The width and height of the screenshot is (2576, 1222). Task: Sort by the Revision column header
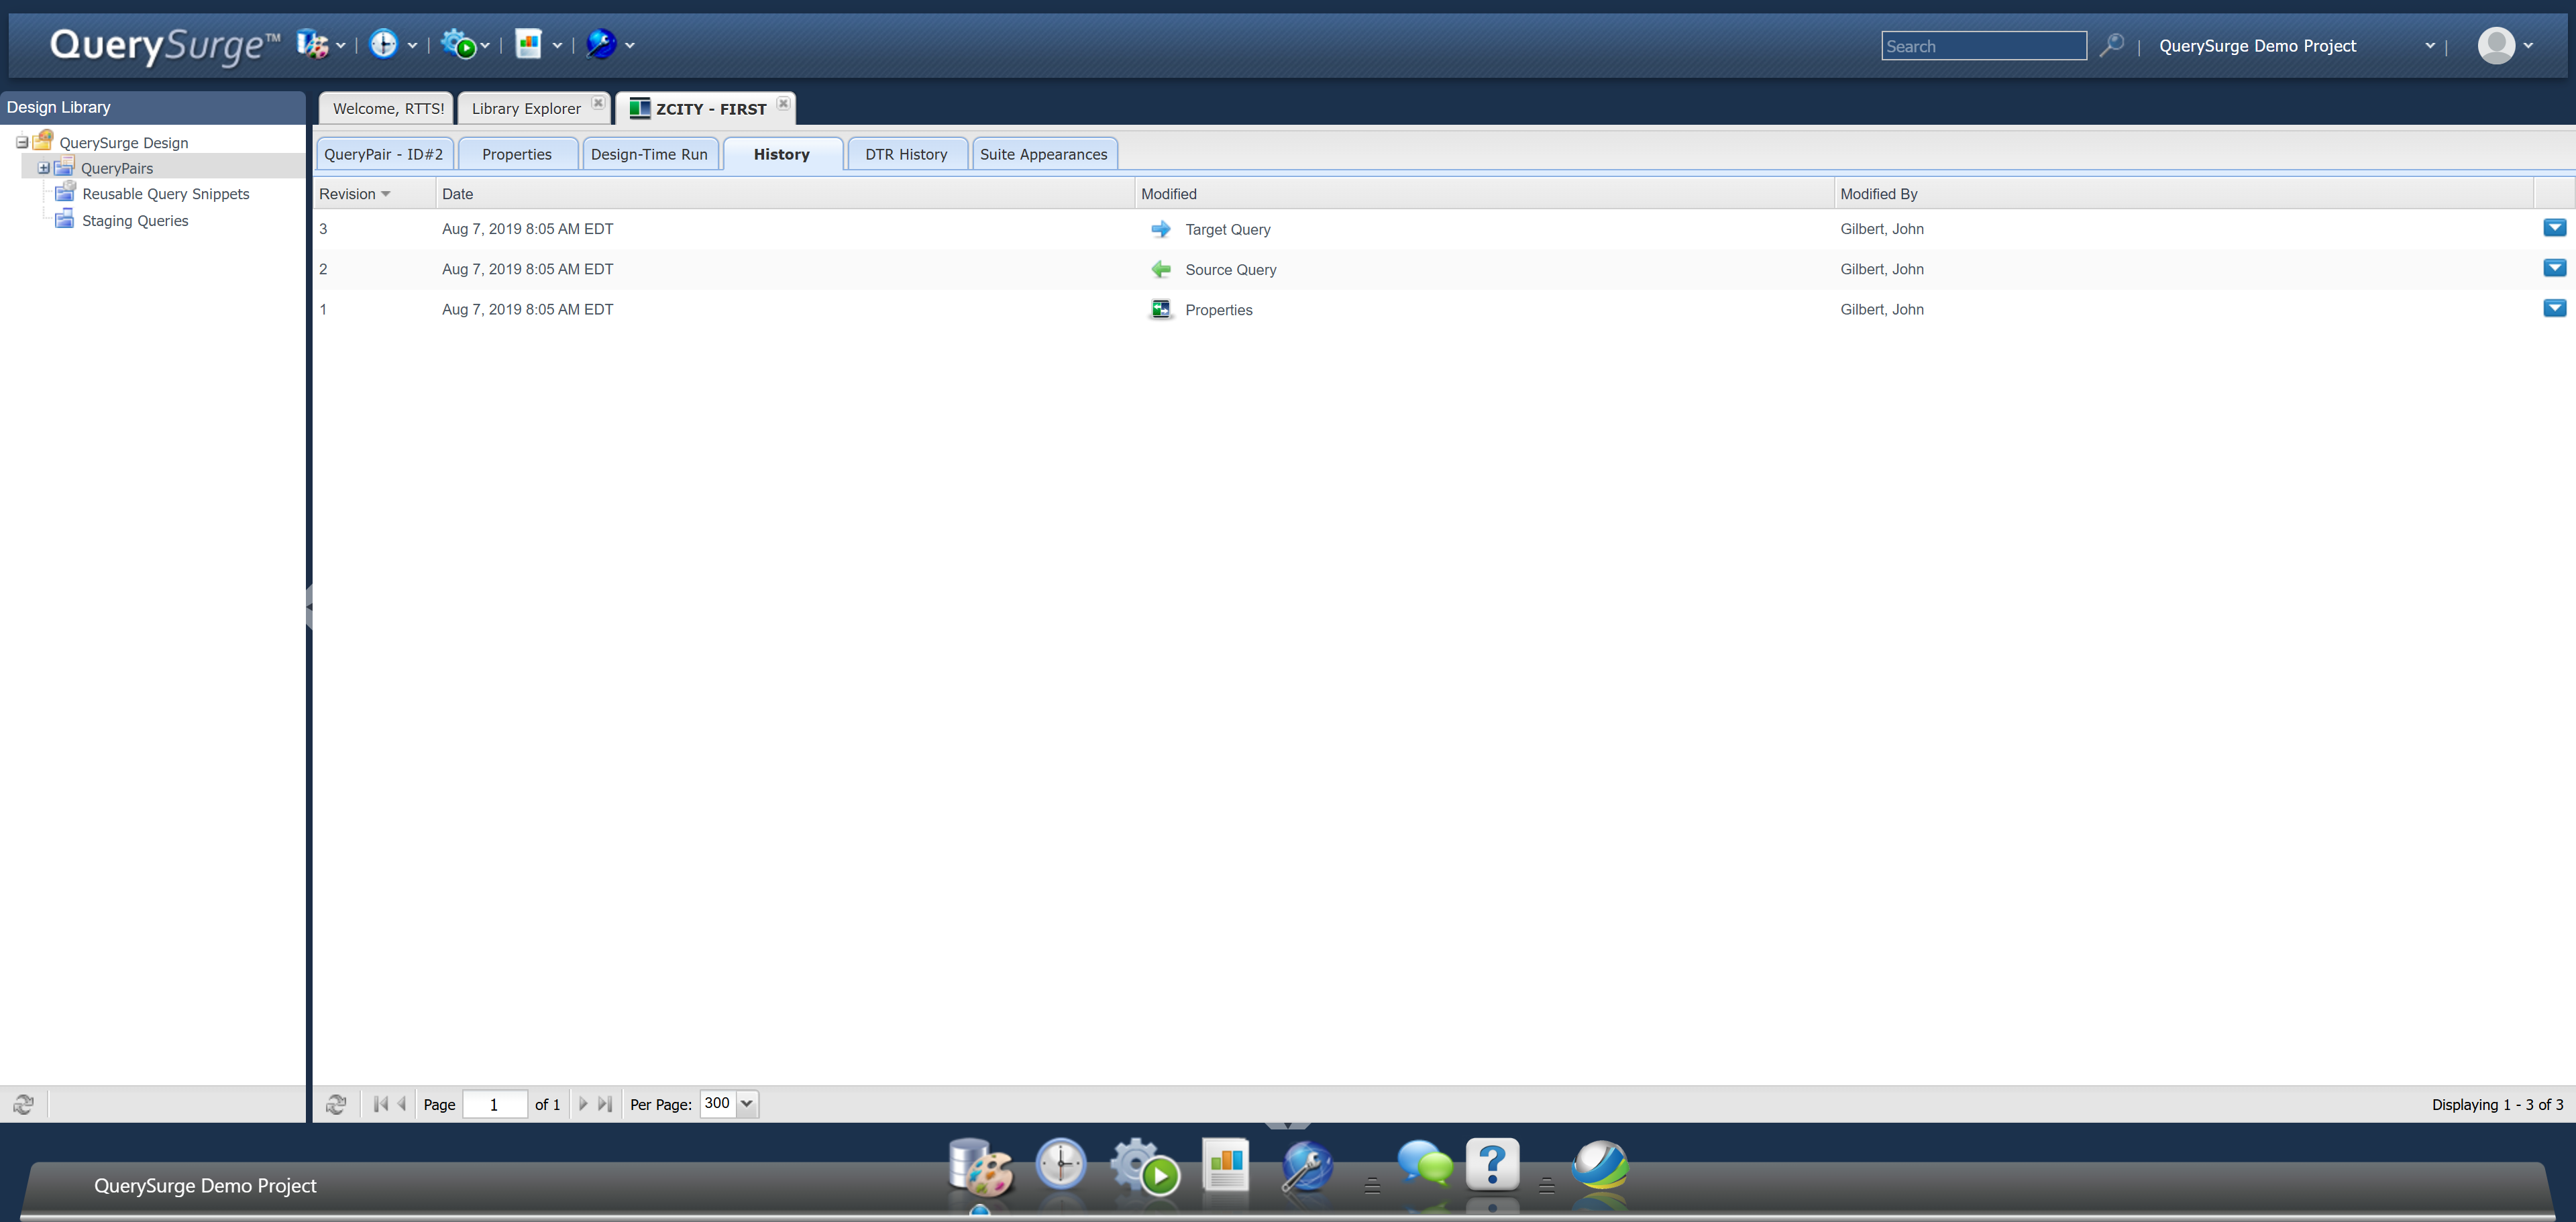[375, 194]
